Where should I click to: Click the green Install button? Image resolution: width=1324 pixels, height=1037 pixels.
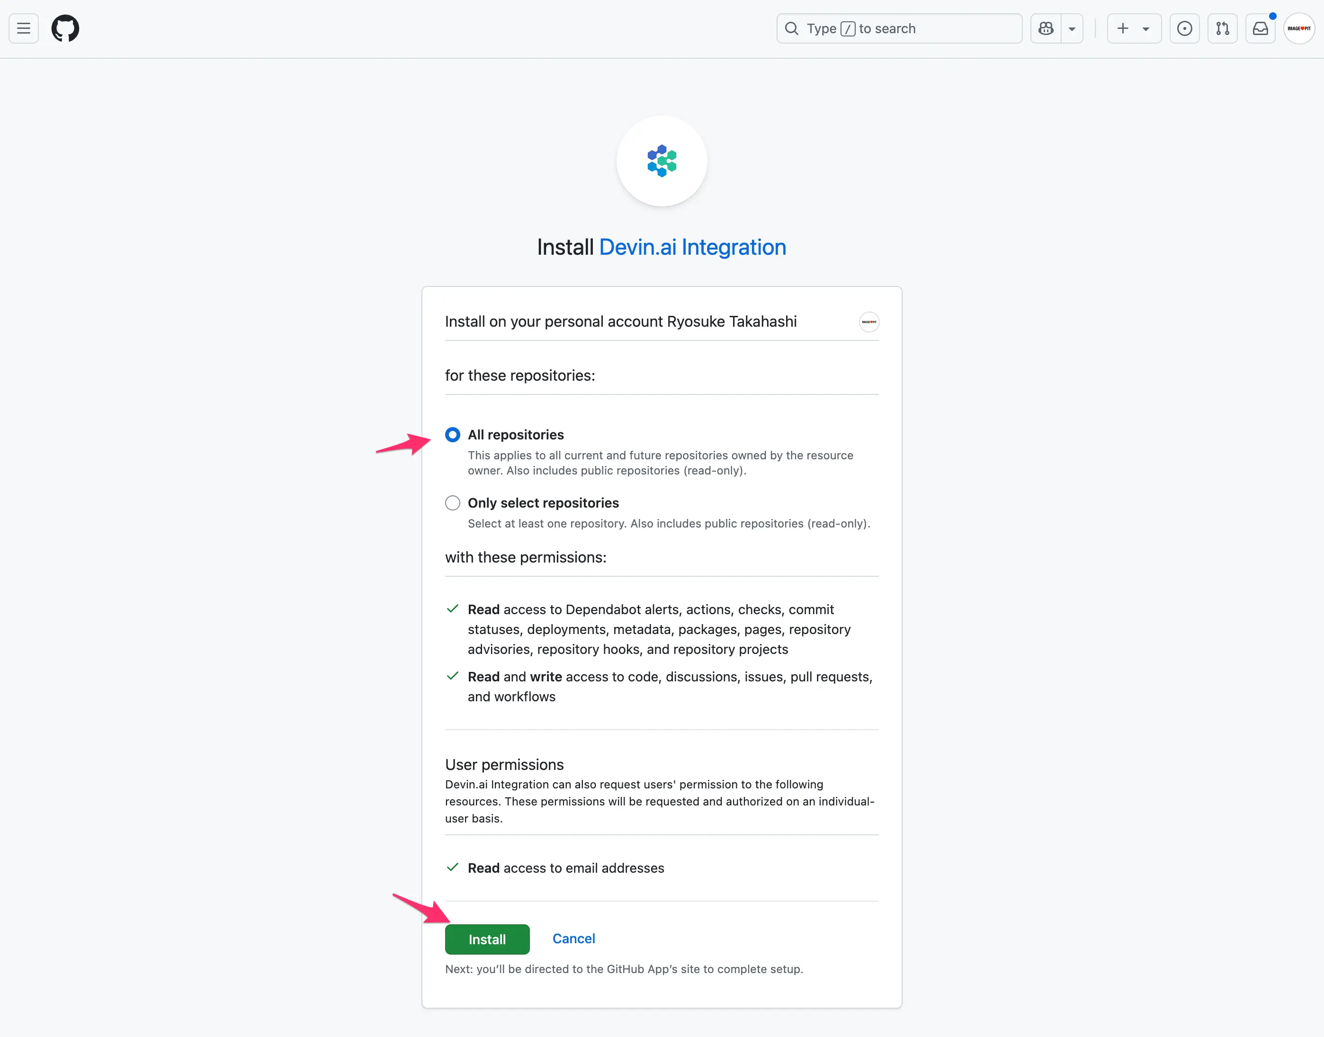pos(487,939)
